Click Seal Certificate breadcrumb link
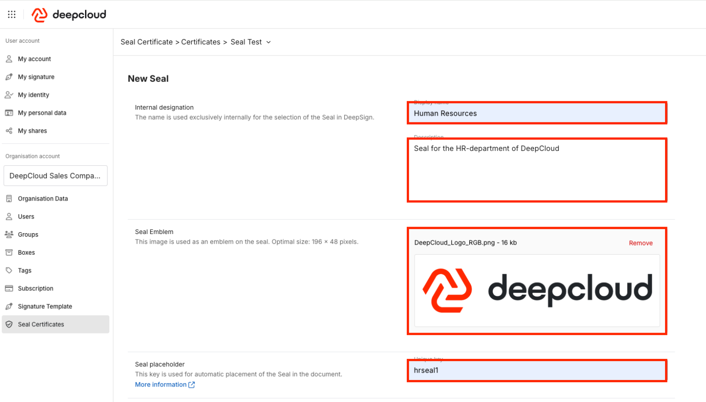This screenshot has width=706, height=402. [147, 42]
